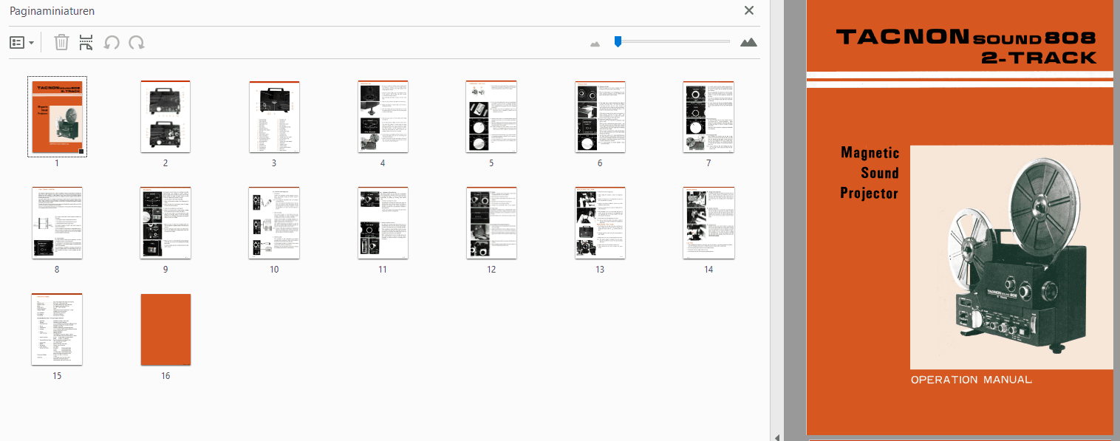Click the Paginaminiaturen panel title
Screen dimensions: 1120x441
click(x=52, y=11)
